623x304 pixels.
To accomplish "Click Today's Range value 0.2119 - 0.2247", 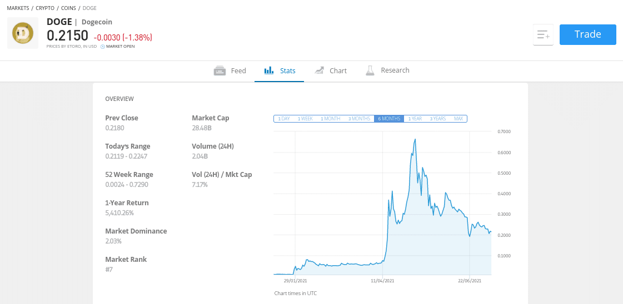I will point(126,156).
